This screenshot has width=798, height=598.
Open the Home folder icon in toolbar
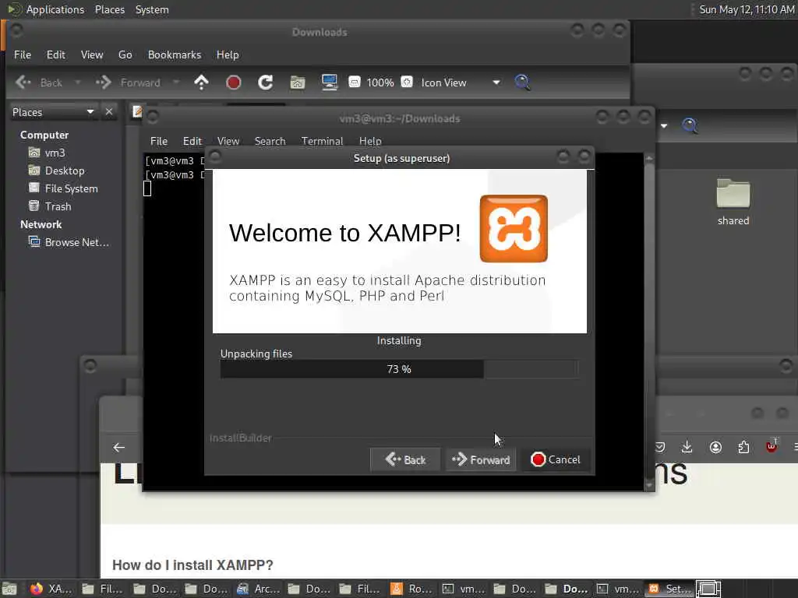point(298,83)
